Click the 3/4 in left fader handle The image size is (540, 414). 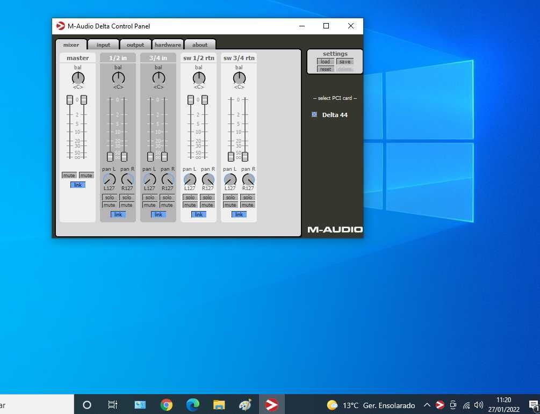pyautogui.click(x=150, y=157)
